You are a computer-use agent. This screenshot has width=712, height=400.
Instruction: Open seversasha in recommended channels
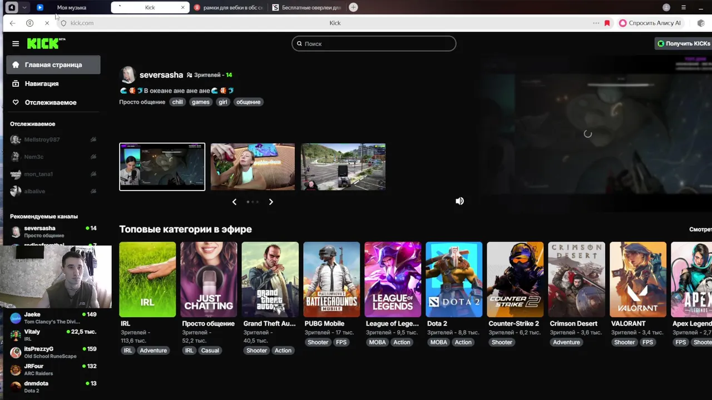53,232
